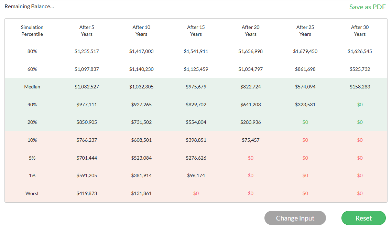Click the value $1,656,998
The height and width of the screenshot is (225, 392).
pyautogui.click(x=250, y=51)
